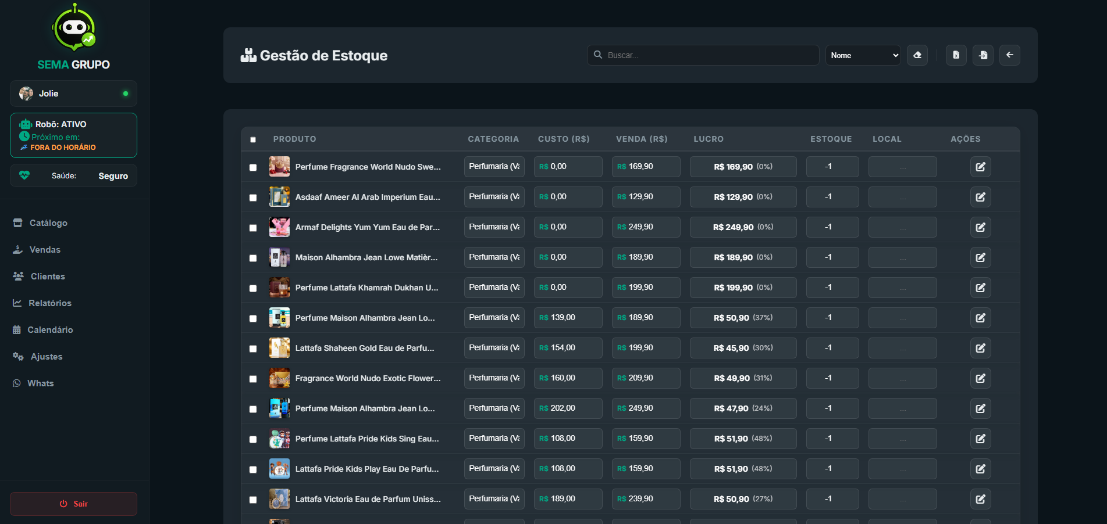Click profit value R$ 45,90 (30%)
The width and height of the screenshot is (1107, 524).
[743, 348]
